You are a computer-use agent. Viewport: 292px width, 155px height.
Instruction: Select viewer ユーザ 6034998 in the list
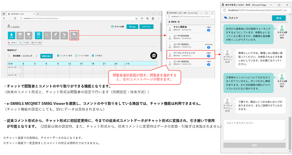[x=191, y=37]
